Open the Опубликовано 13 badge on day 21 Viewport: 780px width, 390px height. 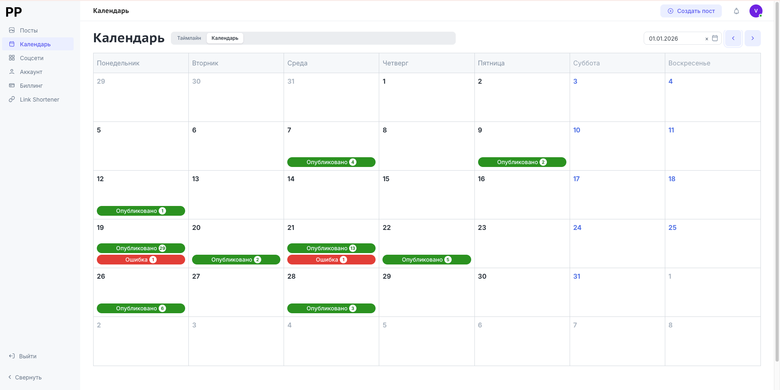click(x=331, y=248)
